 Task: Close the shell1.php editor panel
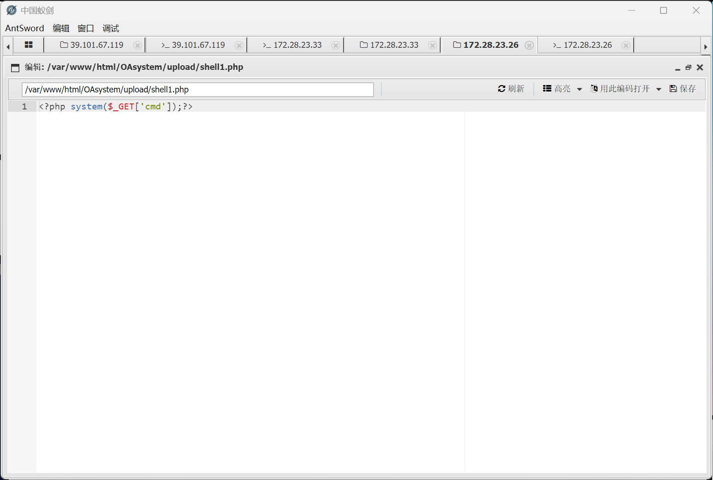(x=700, y=68)
